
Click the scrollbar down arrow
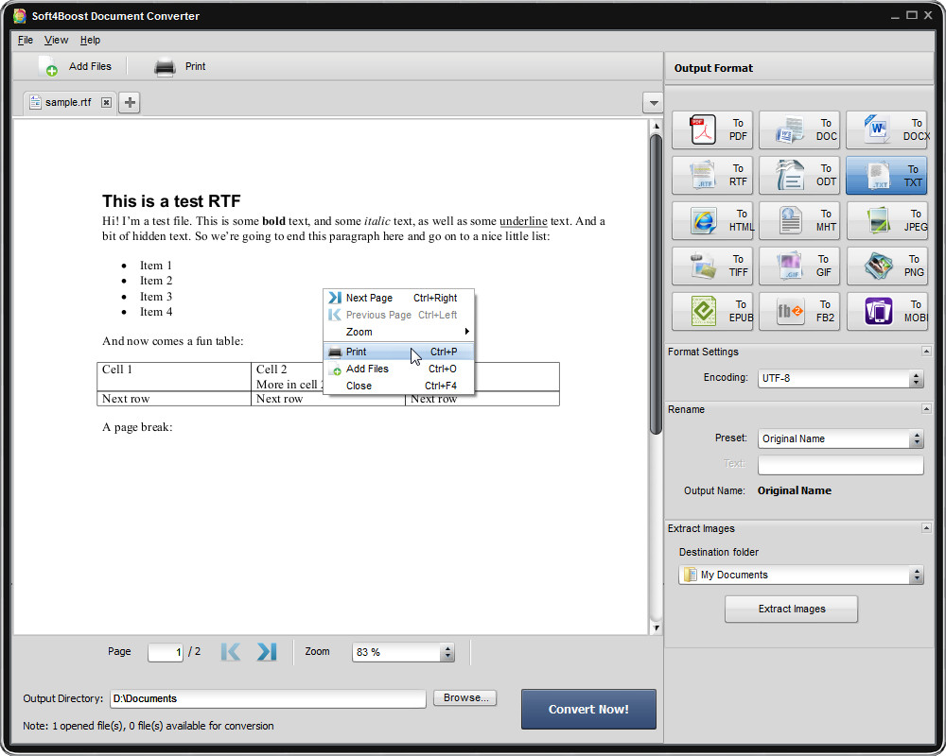[656, 628]
